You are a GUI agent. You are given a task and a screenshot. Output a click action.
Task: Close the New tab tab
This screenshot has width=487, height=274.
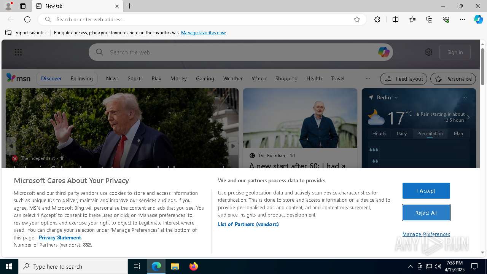(x=117, y=6)
